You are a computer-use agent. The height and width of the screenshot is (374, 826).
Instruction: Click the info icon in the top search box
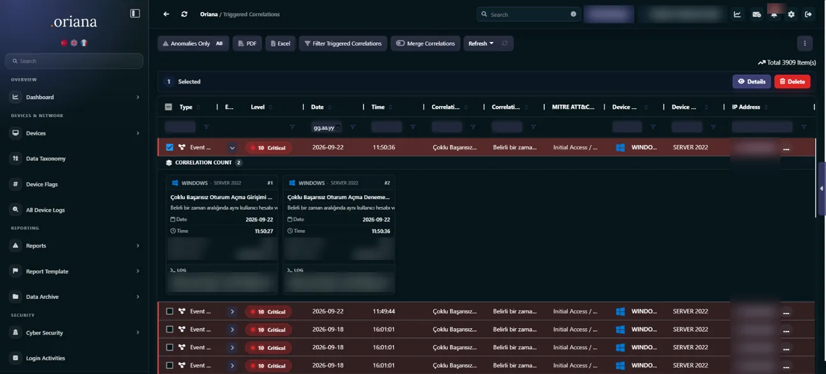coord(573,14)
